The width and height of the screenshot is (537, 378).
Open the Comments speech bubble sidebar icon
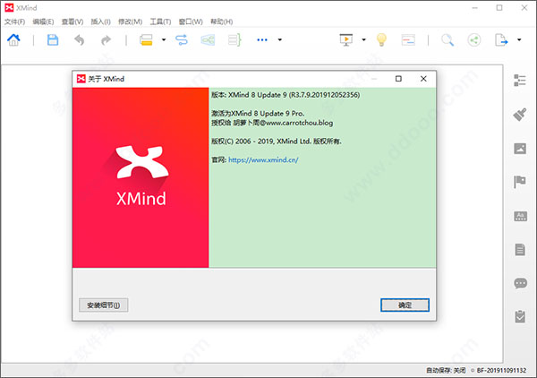(x=520, y=283)
